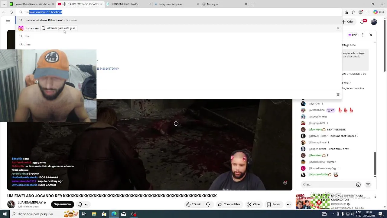This screenshot has height=218, width=387.
Task: Open more video actions ellipsis
Action: [x=289, y=204]
